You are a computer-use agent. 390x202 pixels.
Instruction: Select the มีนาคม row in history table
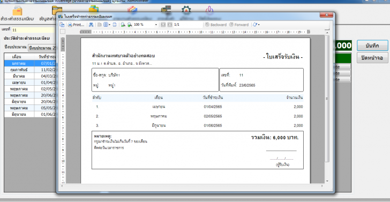click(31, 76)
